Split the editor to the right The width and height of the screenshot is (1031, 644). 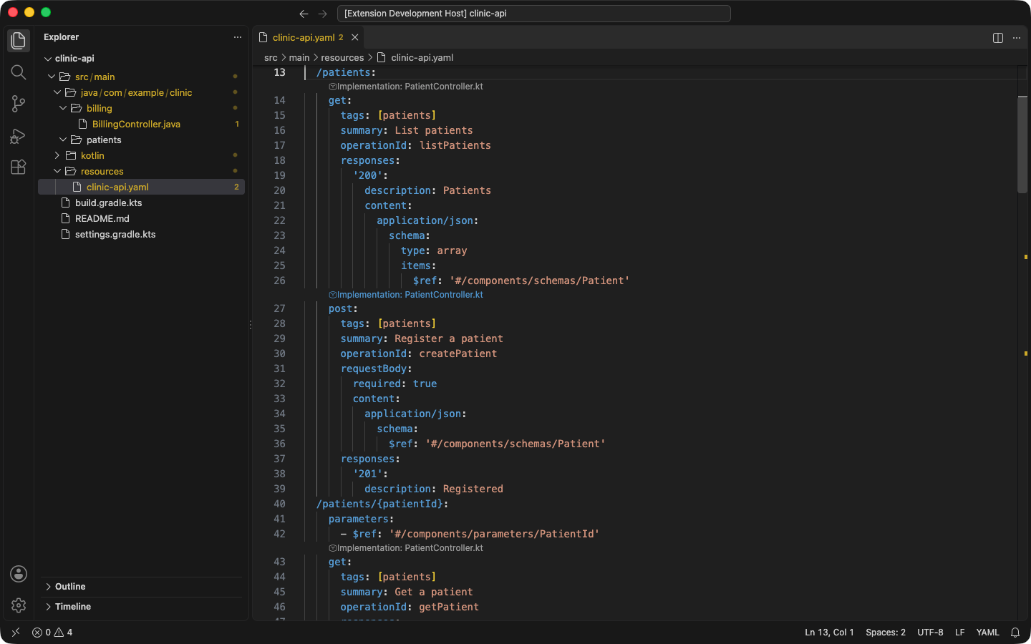point(998,38)
